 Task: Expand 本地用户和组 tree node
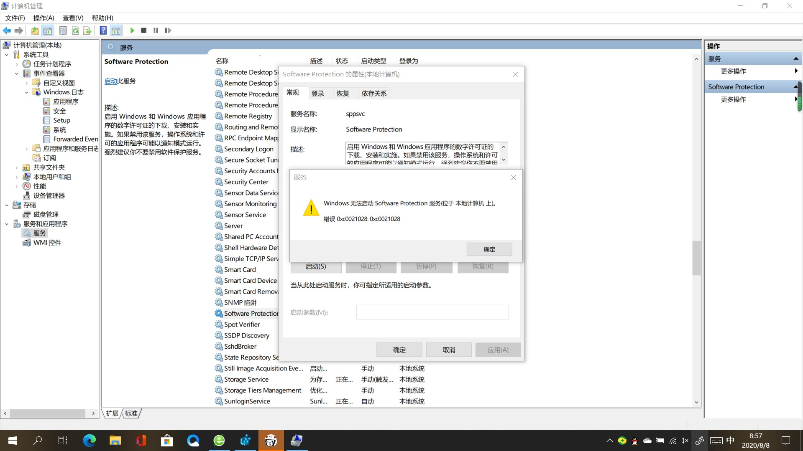pos(17,177)
